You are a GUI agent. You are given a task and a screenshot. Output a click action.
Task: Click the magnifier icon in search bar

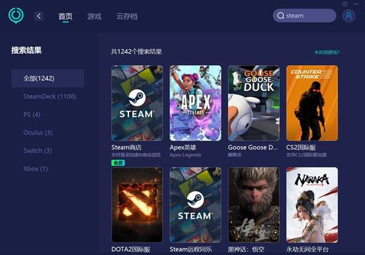pos(281,16)
